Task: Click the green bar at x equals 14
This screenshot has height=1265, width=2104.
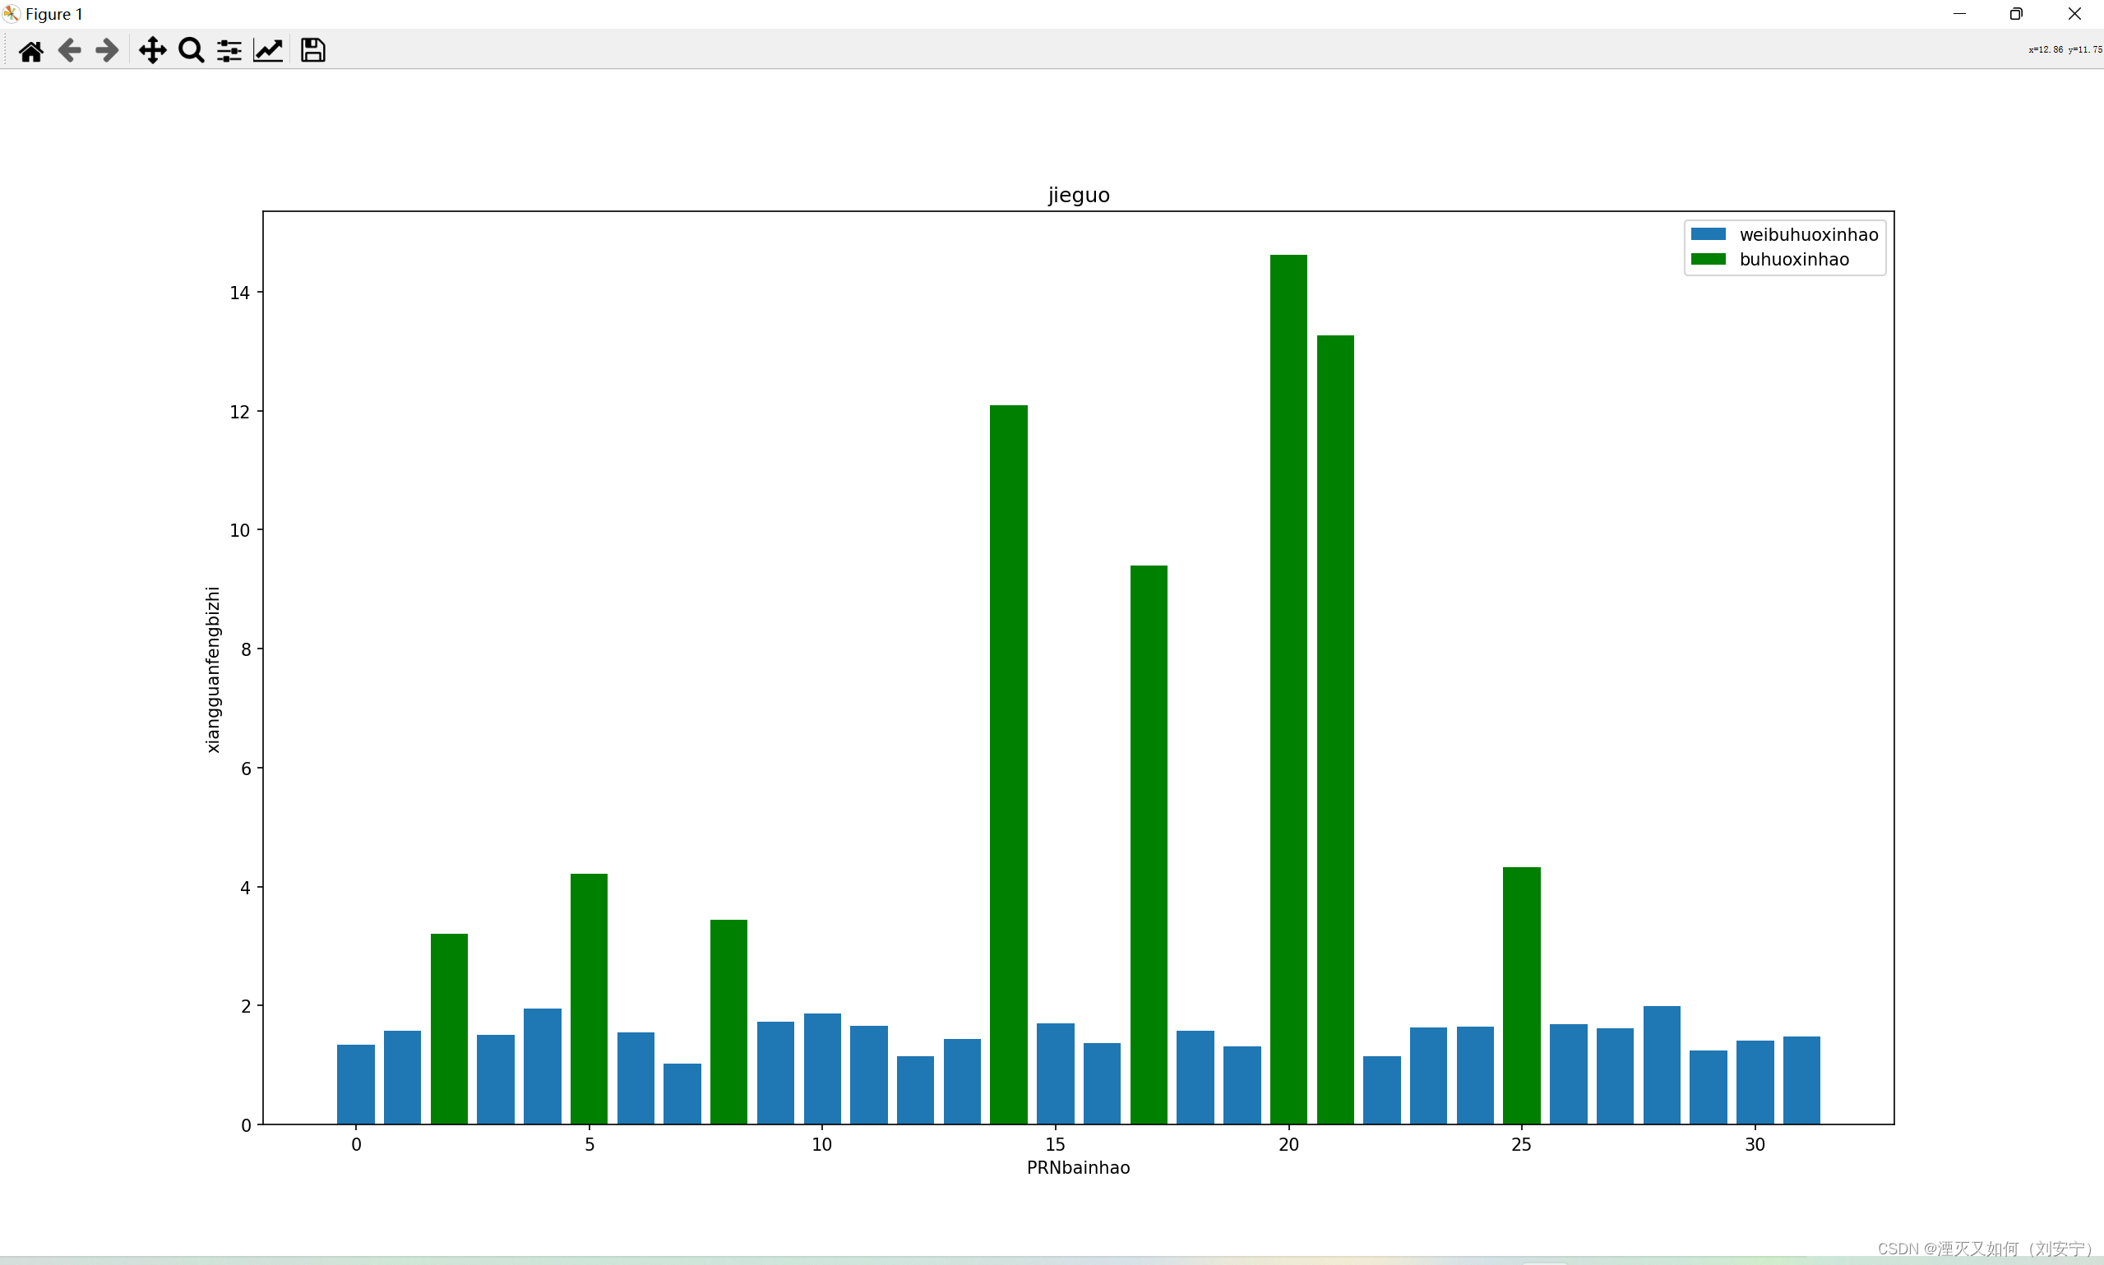Action: 1009,767
